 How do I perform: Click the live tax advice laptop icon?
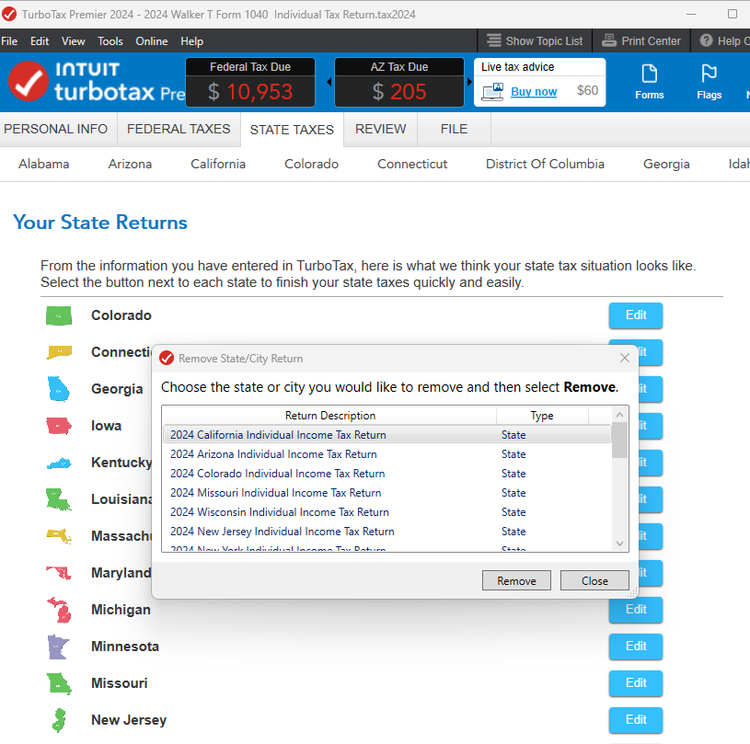click(x=492, y=92)
